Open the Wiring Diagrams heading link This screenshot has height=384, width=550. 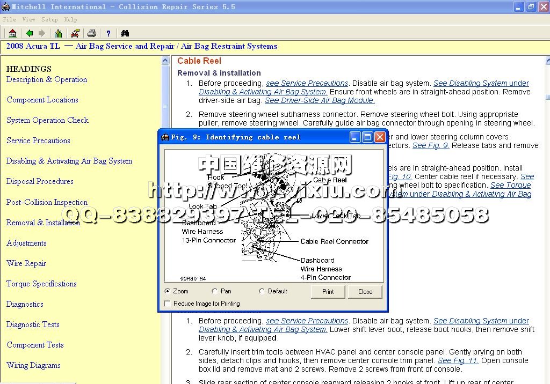point(33,365)
